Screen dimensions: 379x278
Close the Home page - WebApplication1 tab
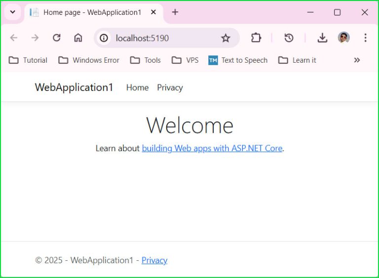pyautogui.click(x=153, y=12)
